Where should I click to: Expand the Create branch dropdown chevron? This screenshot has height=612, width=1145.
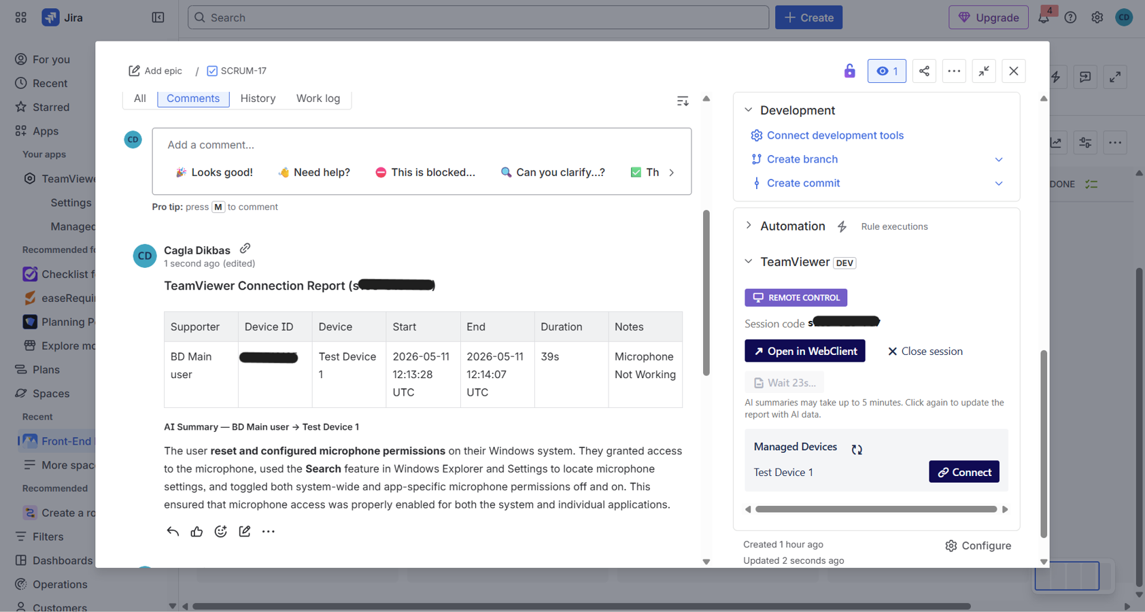[999, 159]
